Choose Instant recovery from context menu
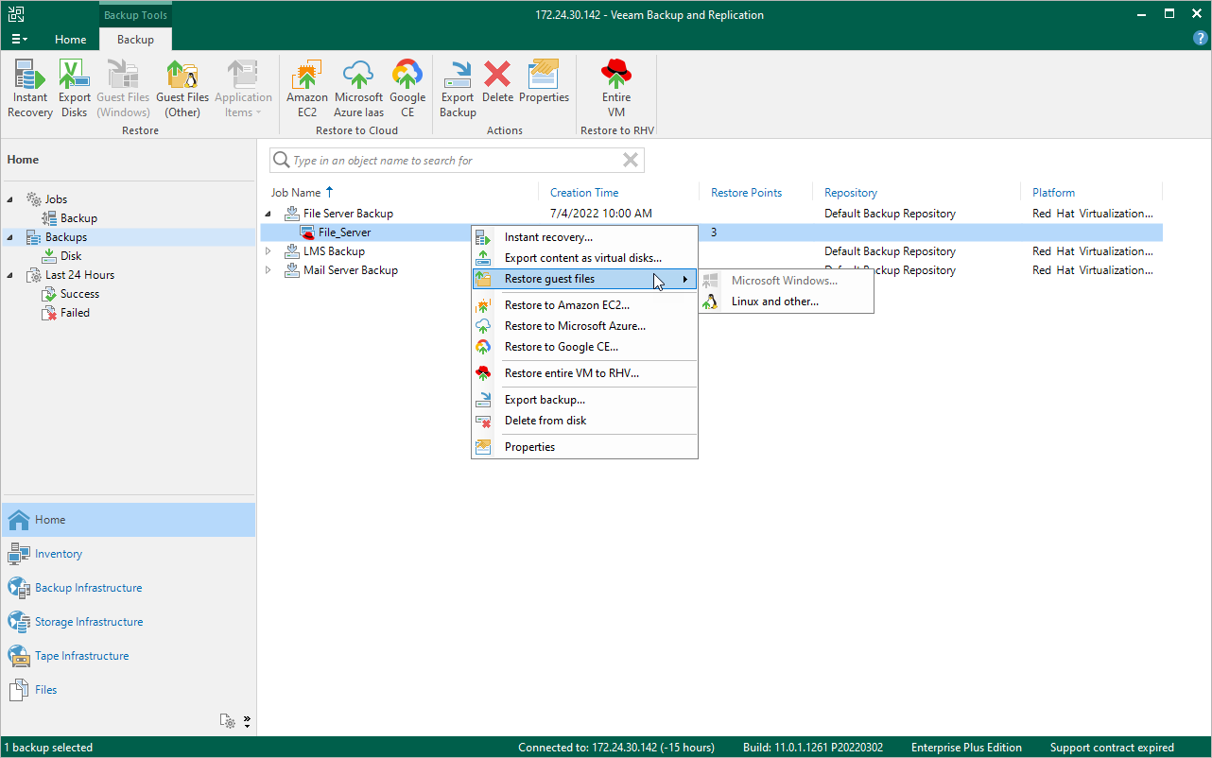The image size is (1212, 758). [584, 237]
